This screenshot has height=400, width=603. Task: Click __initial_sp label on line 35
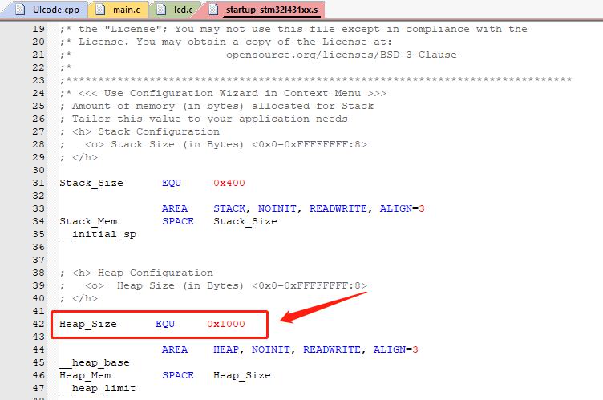(x=98, y=235)
